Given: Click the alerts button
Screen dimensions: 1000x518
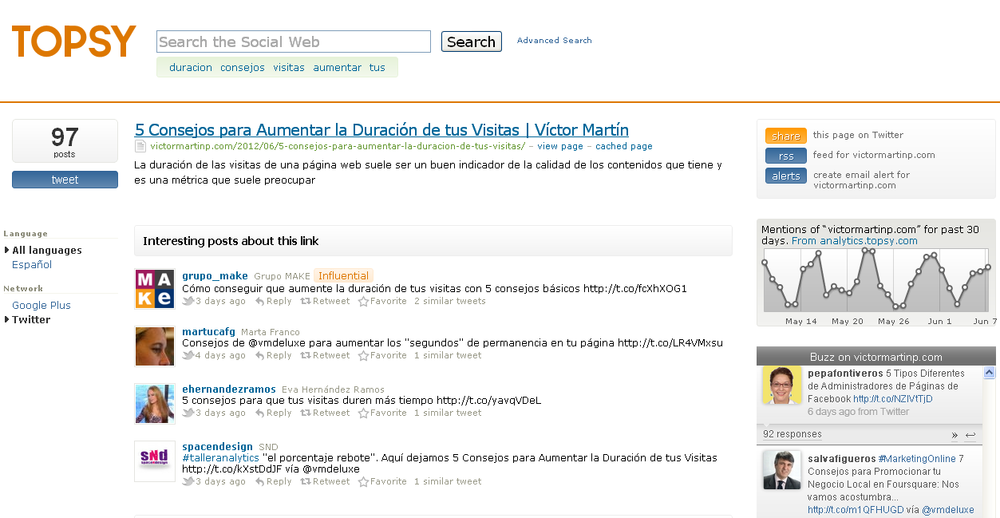Looking at the screenshot, I should pos(786,176).
